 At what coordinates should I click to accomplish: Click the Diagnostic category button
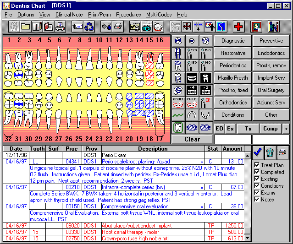pyautogui.click(x=233, y=41)
